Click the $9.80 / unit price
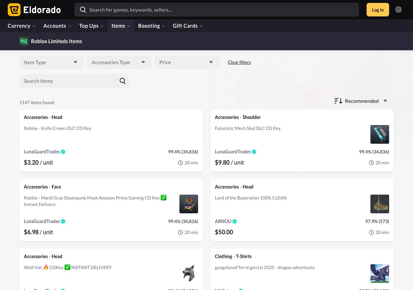Viewport: 413px width, 290px height. point(229,163)
